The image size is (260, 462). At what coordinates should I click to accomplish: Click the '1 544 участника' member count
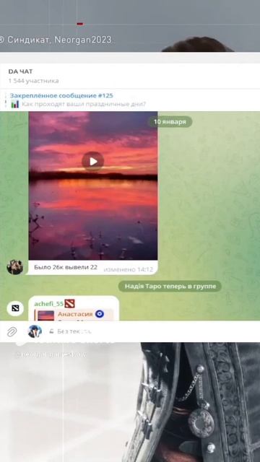click(x=33, y=81)
